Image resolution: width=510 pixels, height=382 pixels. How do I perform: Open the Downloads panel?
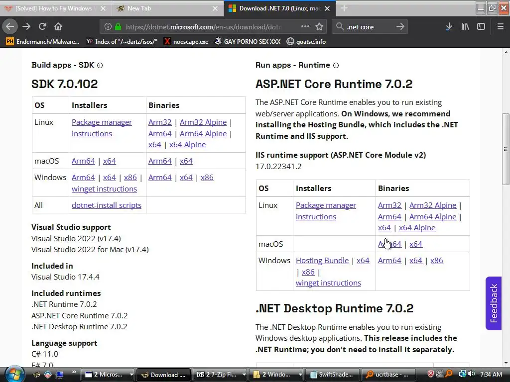(x=449, y=27)
